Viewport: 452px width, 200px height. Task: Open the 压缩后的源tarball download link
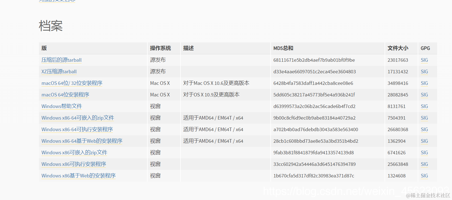61,60
